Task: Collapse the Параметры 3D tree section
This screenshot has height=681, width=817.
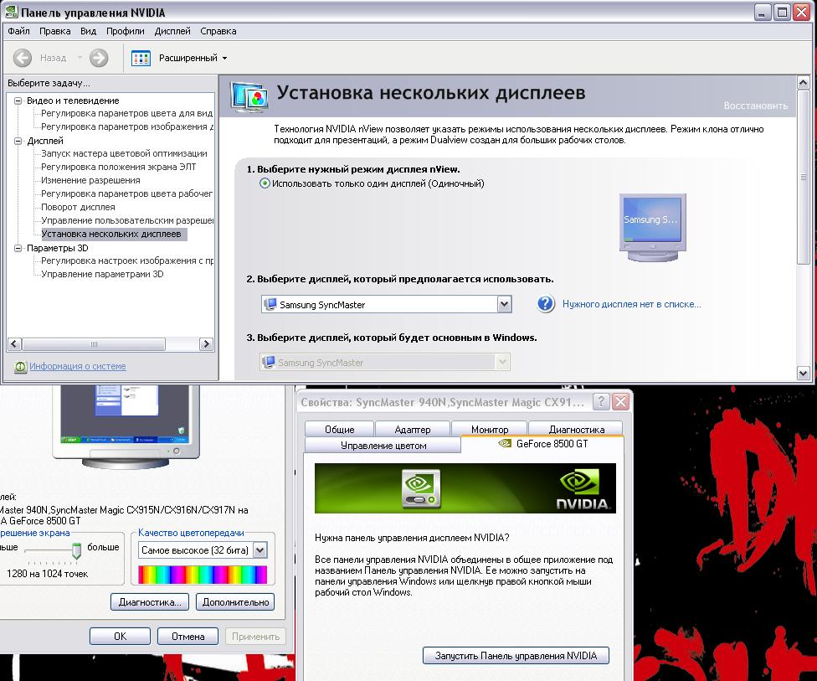Action: coord(18,248)
